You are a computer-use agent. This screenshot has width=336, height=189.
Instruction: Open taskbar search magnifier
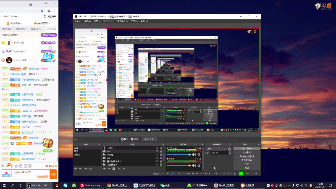click(x=13, y=185)
